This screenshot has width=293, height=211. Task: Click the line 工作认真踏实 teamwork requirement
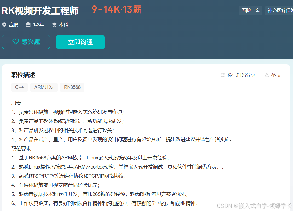pyautogui.click(x=105, y=203)
